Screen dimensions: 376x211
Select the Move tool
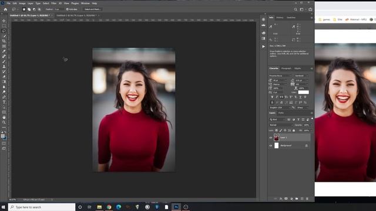point(4,21)
